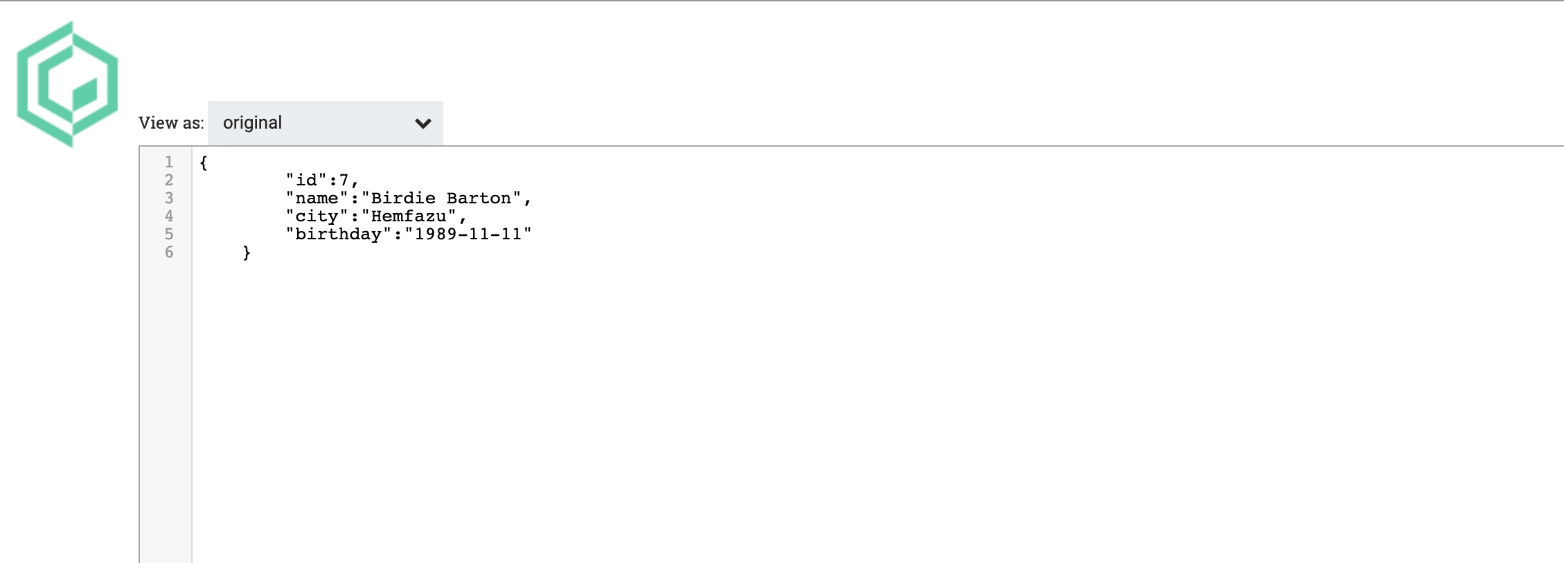1564x563 pixels.
Task: Click the "city" key in JSON
Action: [x=317, y=216]
